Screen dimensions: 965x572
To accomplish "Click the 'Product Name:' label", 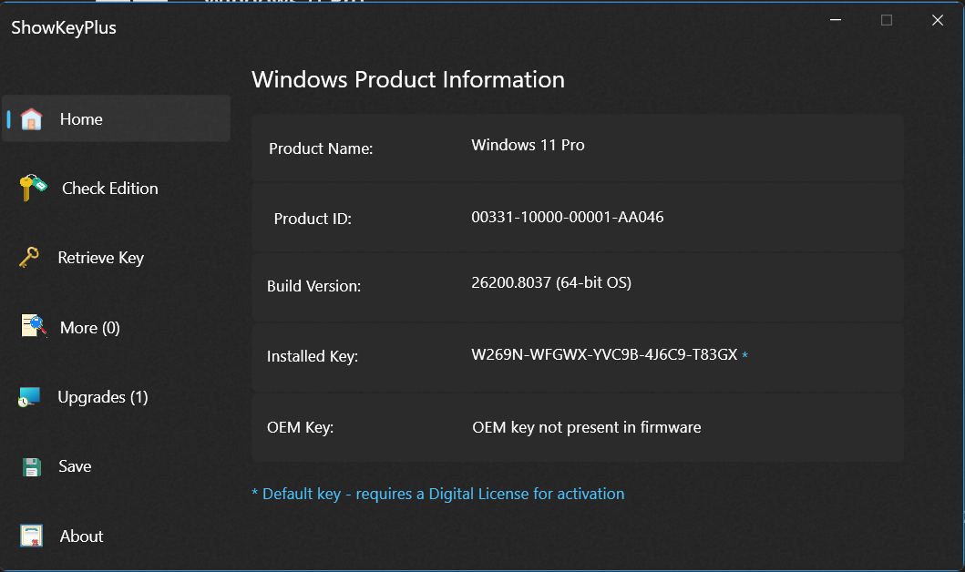I will 321,148.
